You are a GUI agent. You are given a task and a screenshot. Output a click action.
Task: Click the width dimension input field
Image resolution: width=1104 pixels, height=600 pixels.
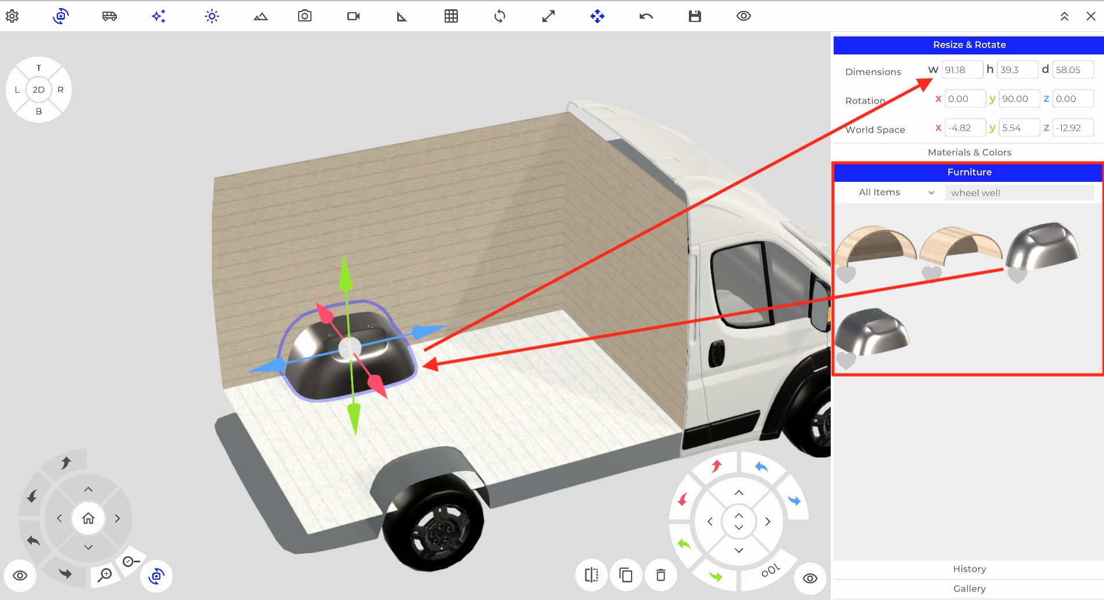tap(961, 70)
